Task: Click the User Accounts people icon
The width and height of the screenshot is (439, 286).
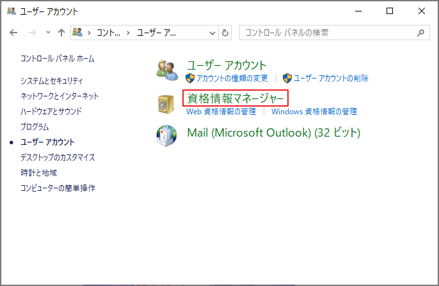Action: 167,70
